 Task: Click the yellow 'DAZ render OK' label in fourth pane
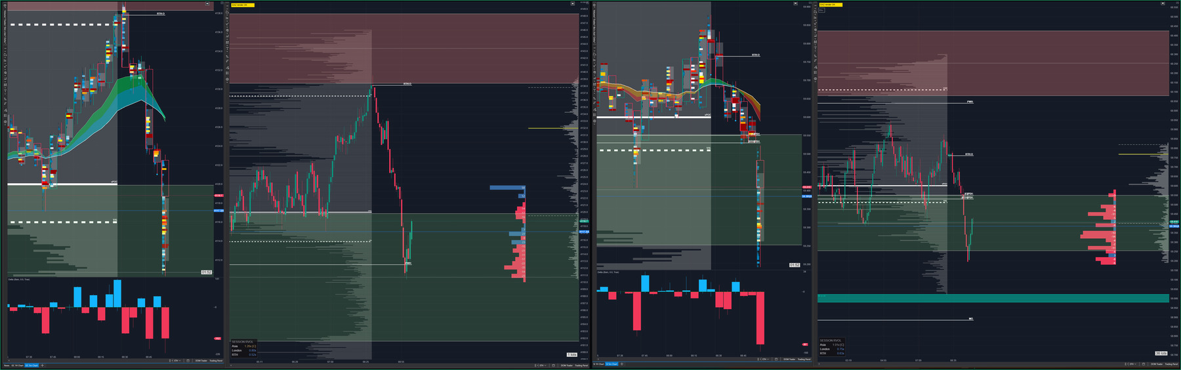tap(830, 5)
